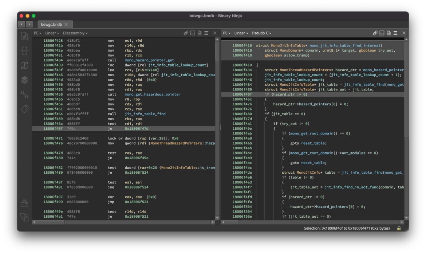Select the bdwgc.bndb tab
The width and height of the screenshot is (426, 254).
(51, 24)
